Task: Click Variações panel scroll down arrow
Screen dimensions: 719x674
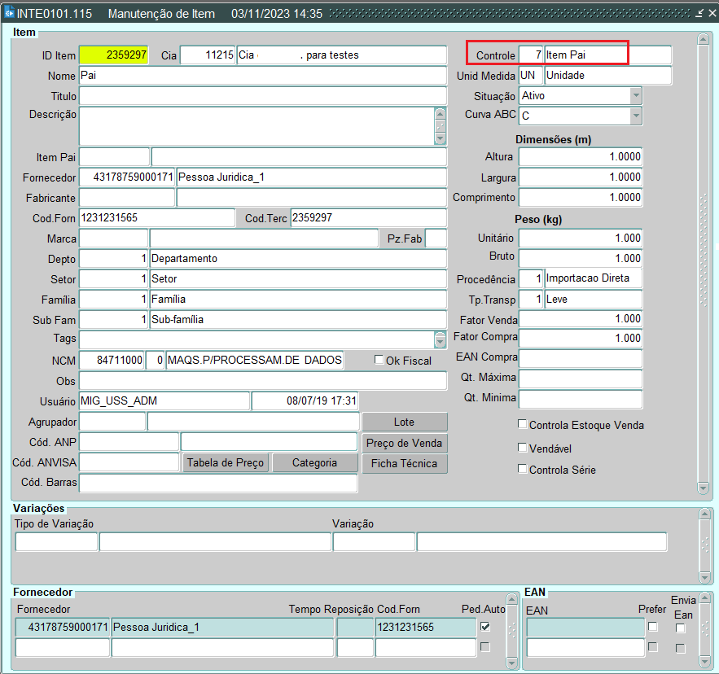Action: tap(704, 577)
